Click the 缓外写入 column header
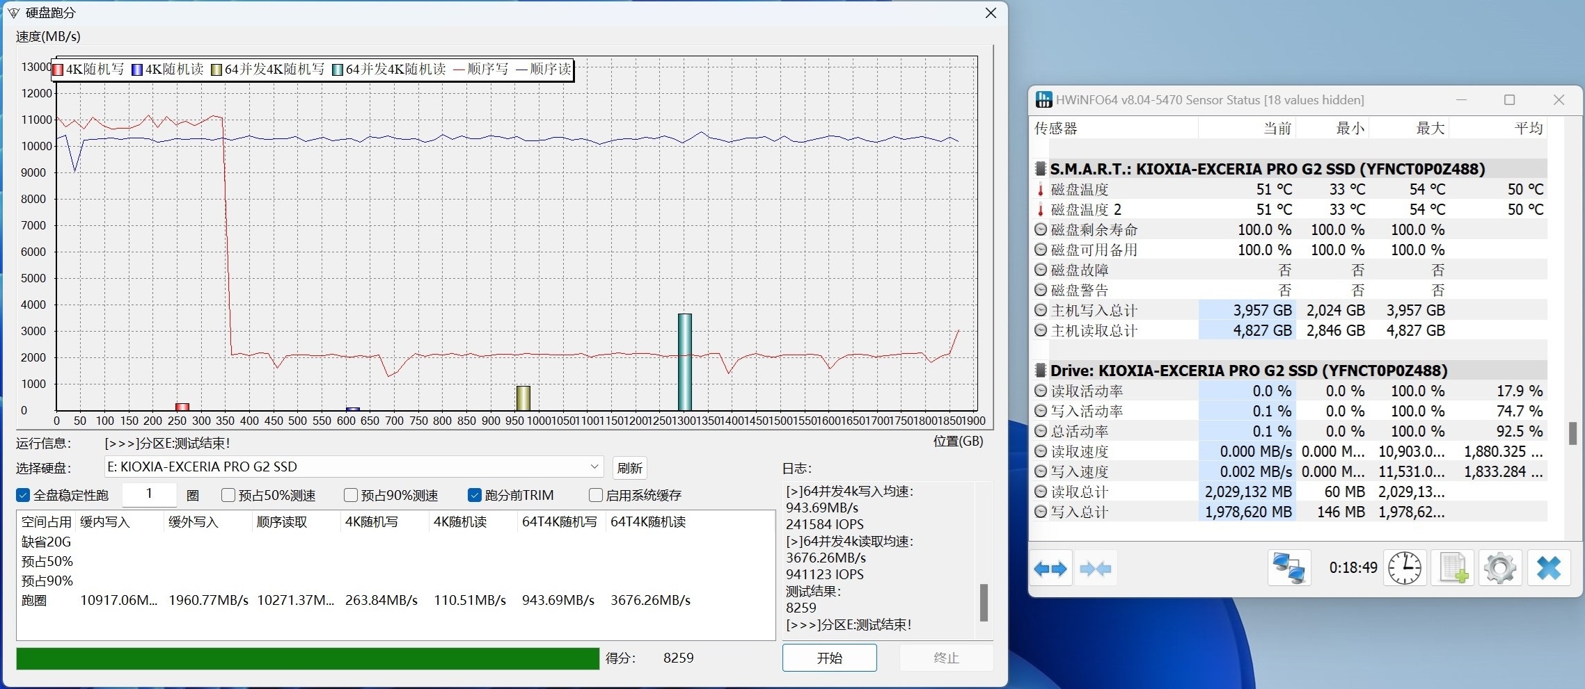 click(194, 522)
